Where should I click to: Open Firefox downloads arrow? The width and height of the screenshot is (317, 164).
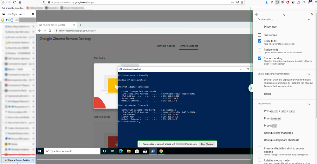coord(267,2)
